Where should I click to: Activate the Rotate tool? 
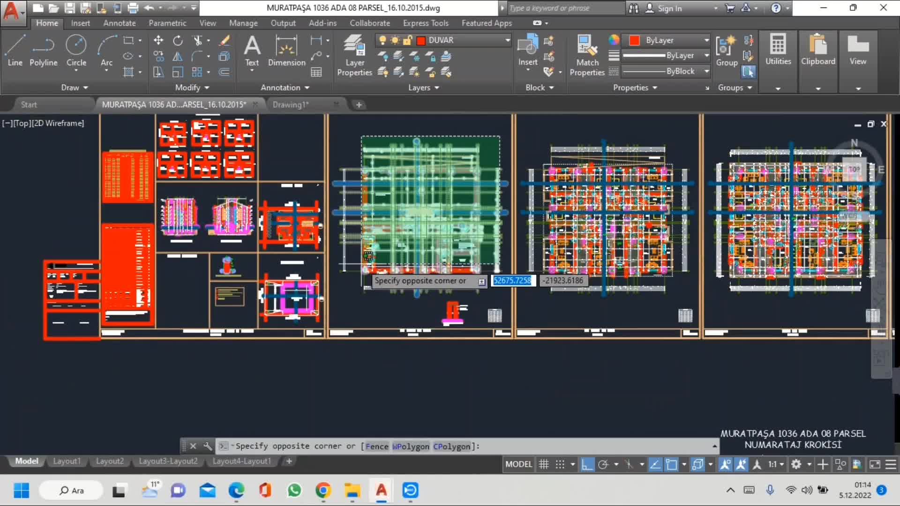[178, 40]
